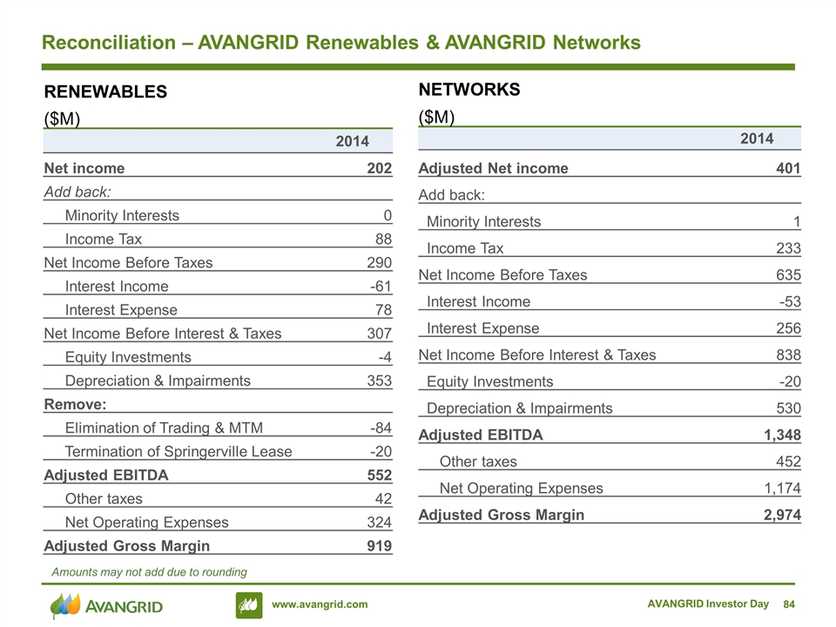
Task: Select Renewables Net income value 202
Action: 380,168
